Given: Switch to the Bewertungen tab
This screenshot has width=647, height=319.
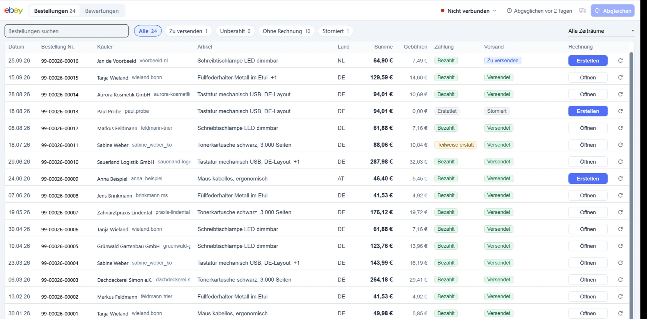Looking at the screenshot, I should coord(102,11).
